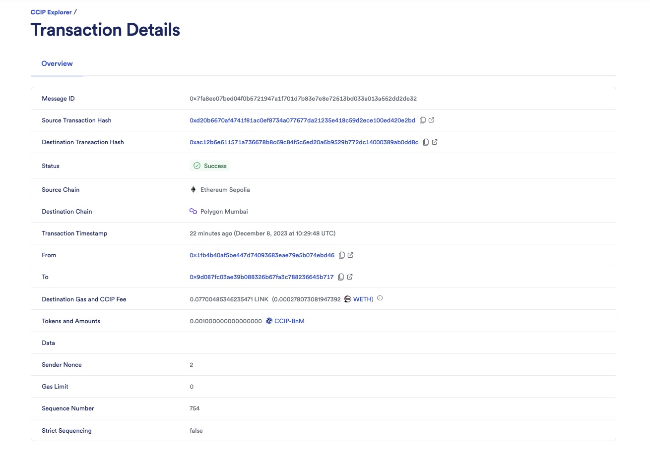Open the source transaction hash link 0xd20b6670…

point(302,120)
